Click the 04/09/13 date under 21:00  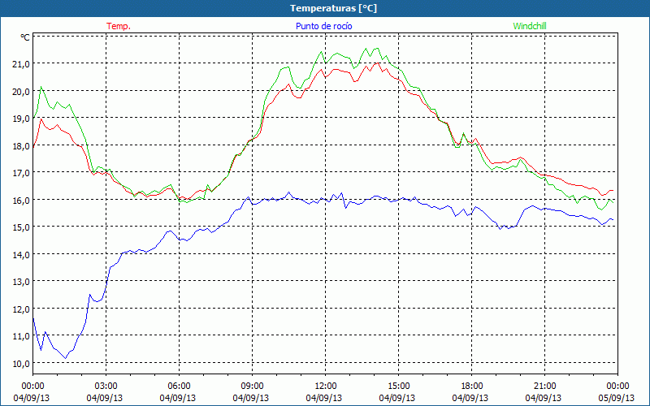[x=544, y=398]
